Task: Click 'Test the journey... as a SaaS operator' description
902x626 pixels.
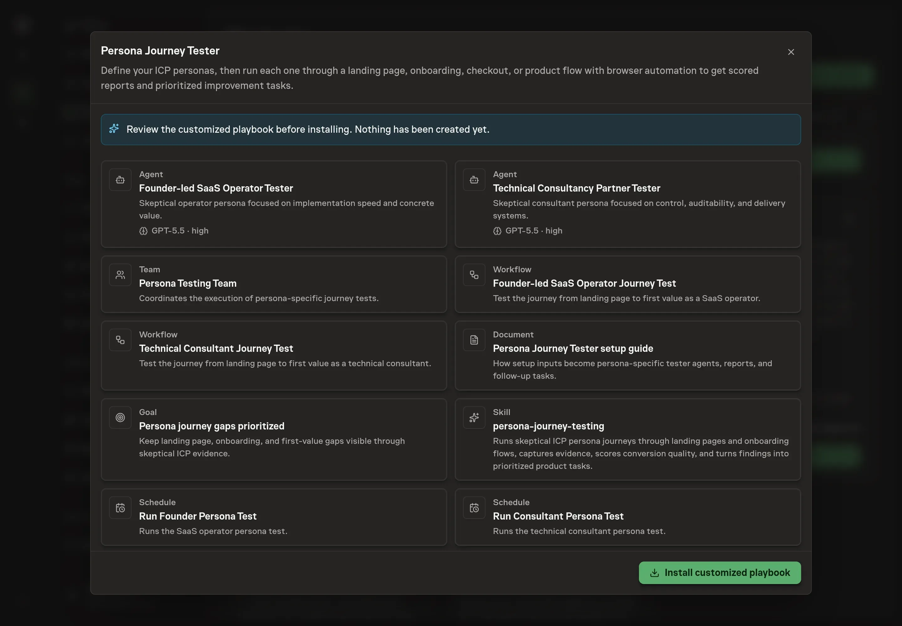Action: click(x=626, y=298)
